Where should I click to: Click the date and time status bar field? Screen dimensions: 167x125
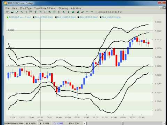click(14, 124)
